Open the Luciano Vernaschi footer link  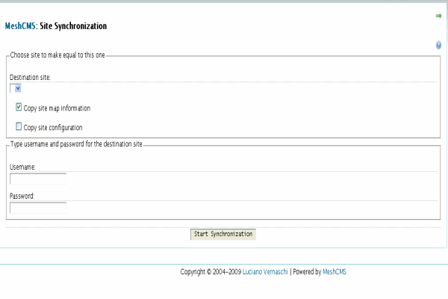pyautogui.click(x=265, y=272)
